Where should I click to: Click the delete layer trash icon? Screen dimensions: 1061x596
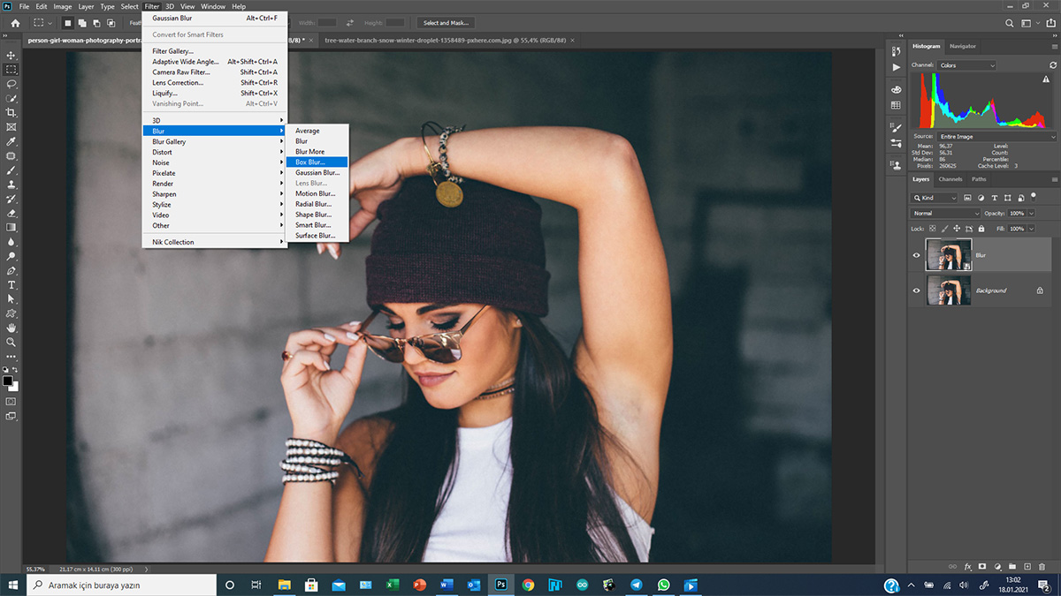(1041, 566)
